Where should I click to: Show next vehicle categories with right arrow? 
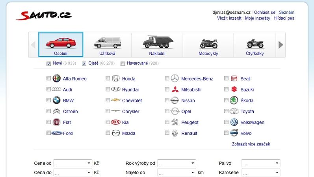281,45
